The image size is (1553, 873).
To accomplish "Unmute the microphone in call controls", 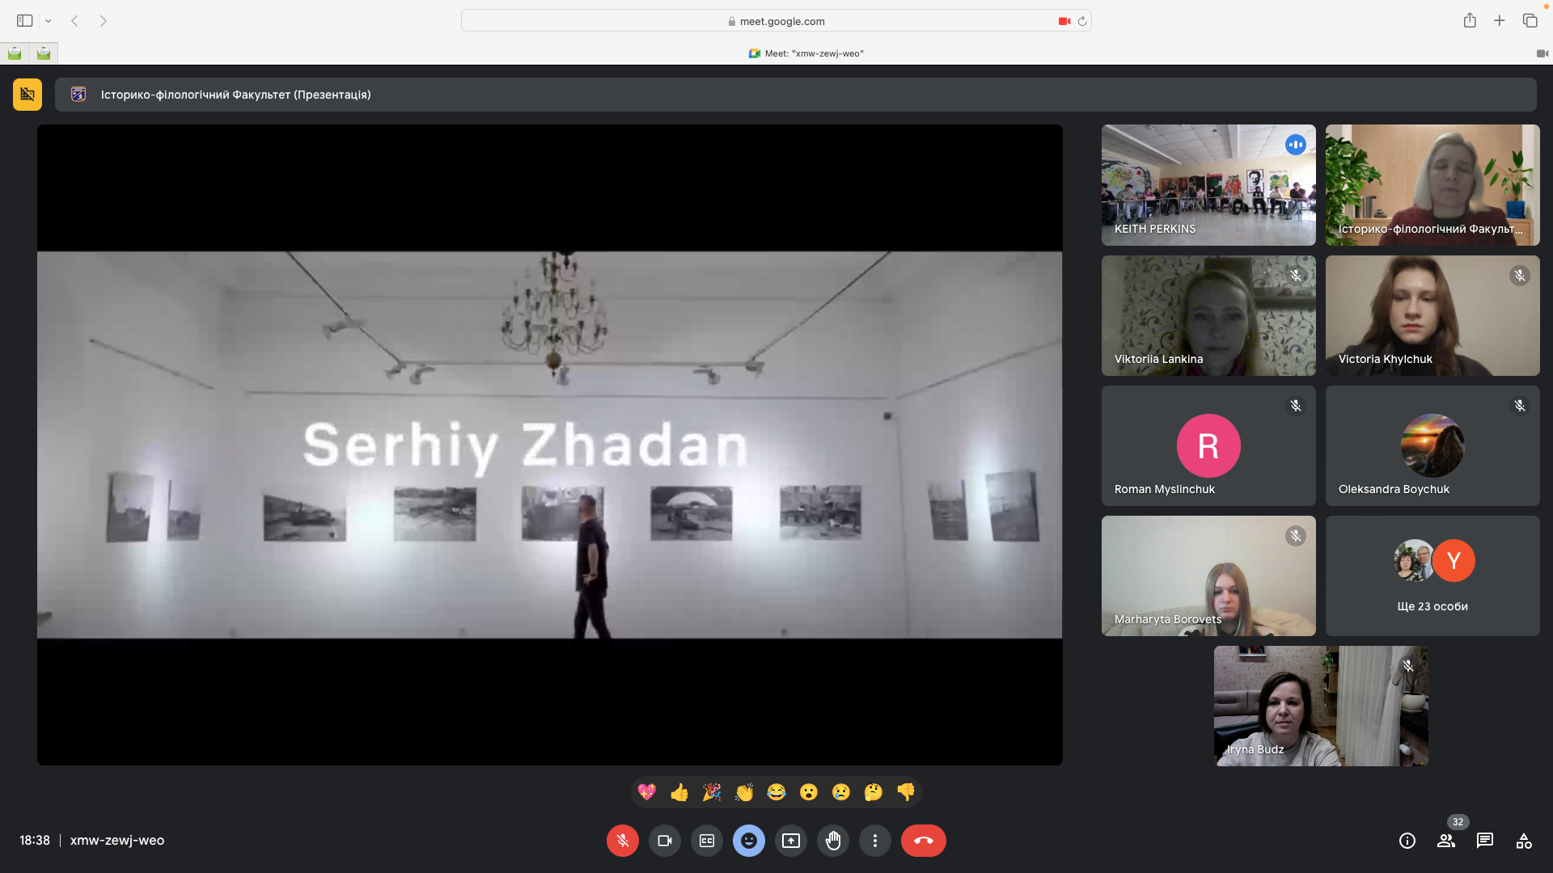I will coord(622,841).
